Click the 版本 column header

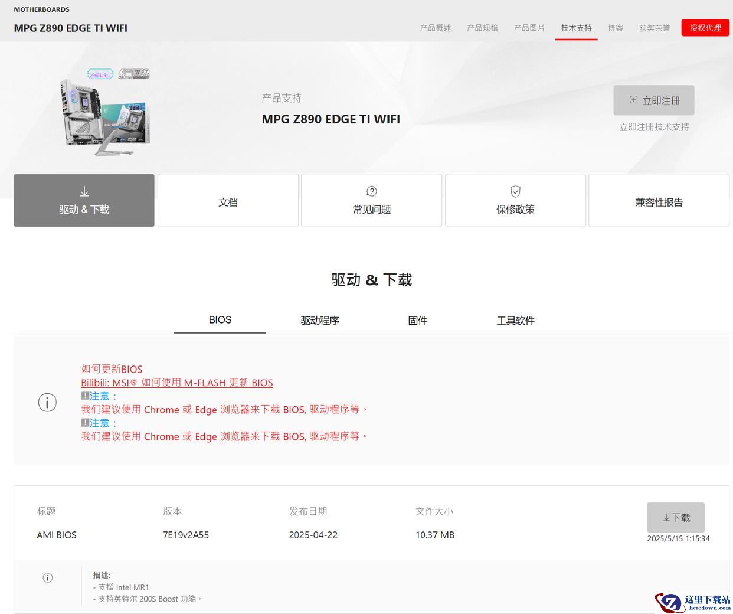pos(172,511)
